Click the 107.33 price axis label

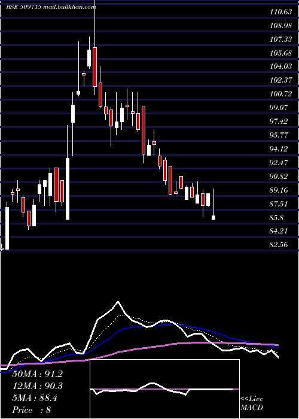click(280, 40)
